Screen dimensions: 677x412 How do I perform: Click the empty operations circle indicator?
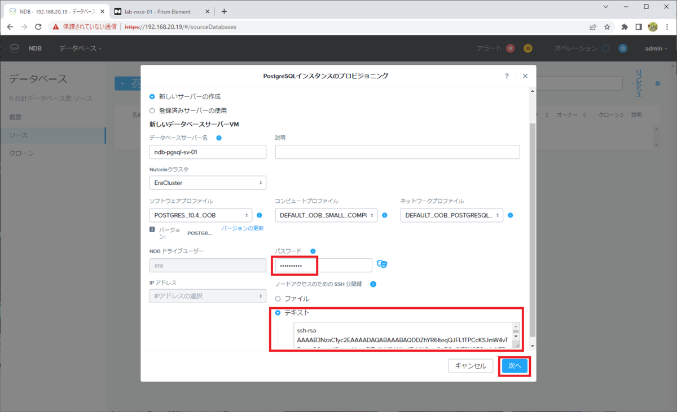[605, 48]
